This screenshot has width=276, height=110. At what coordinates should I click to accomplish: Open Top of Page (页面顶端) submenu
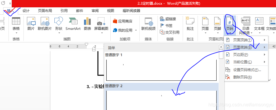pyautogui.click(x=246, y=40)
